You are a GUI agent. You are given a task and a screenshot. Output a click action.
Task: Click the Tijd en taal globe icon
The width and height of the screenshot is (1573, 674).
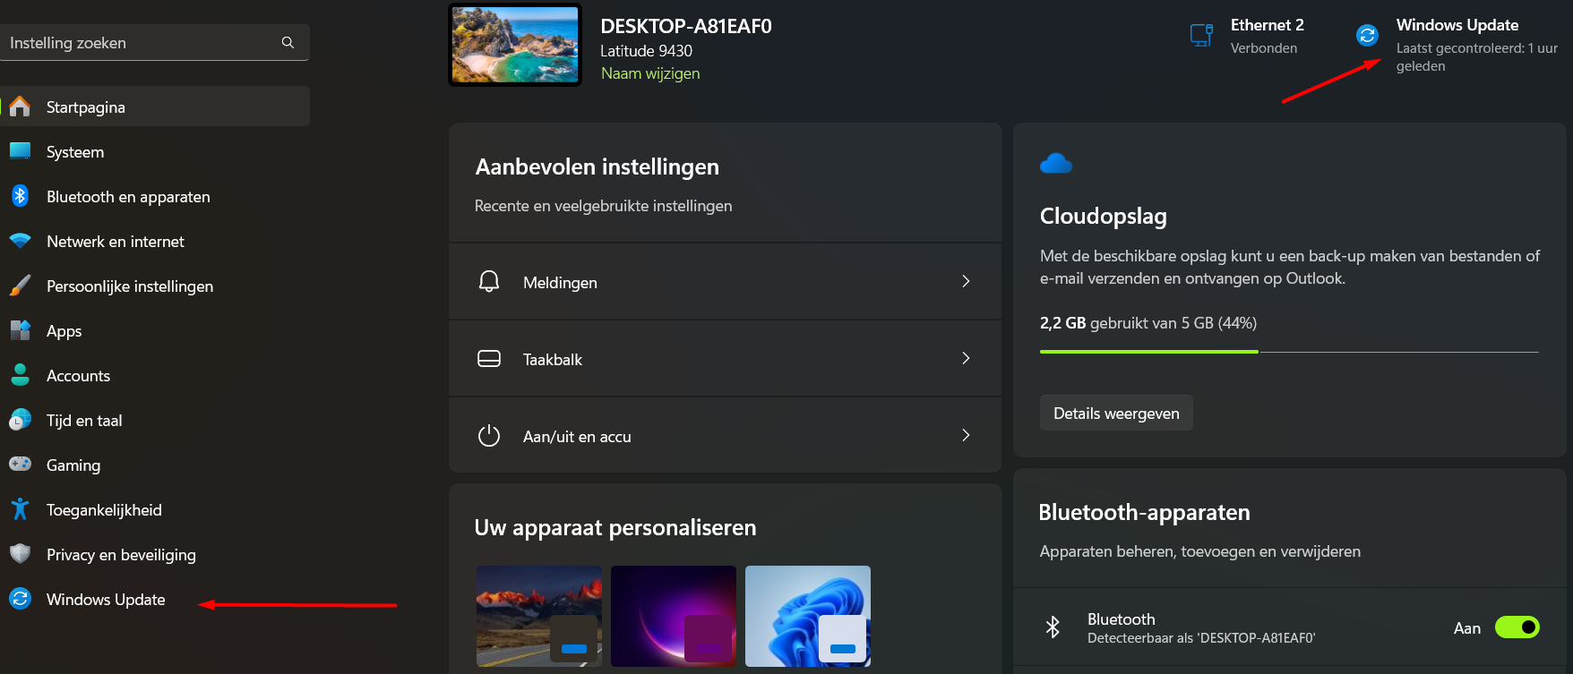(20, 420)
